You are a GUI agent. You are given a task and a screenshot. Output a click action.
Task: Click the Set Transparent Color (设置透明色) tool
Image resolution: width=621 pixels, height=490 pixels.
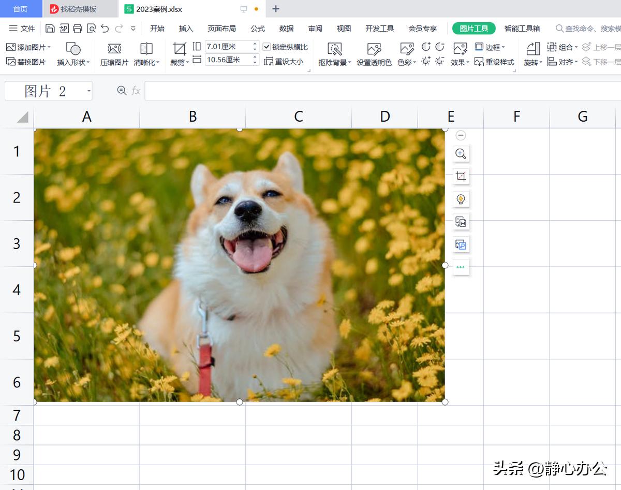[374, 49]
